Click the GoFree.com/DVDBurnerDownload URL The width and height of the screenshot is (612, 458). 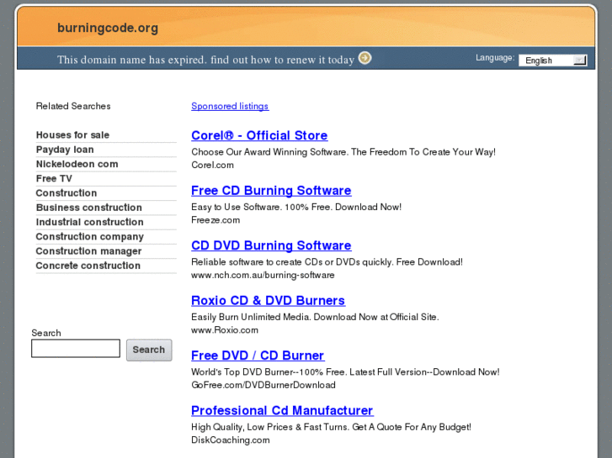tap(263, 385)
